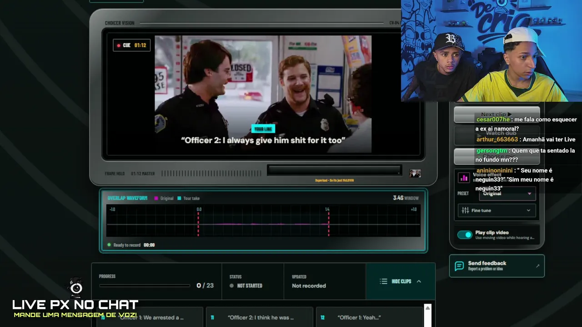Click the "Superbad - So its just McLOVIN" caption
This screenshot has width=582, height=327.
(x=334, y=180)
